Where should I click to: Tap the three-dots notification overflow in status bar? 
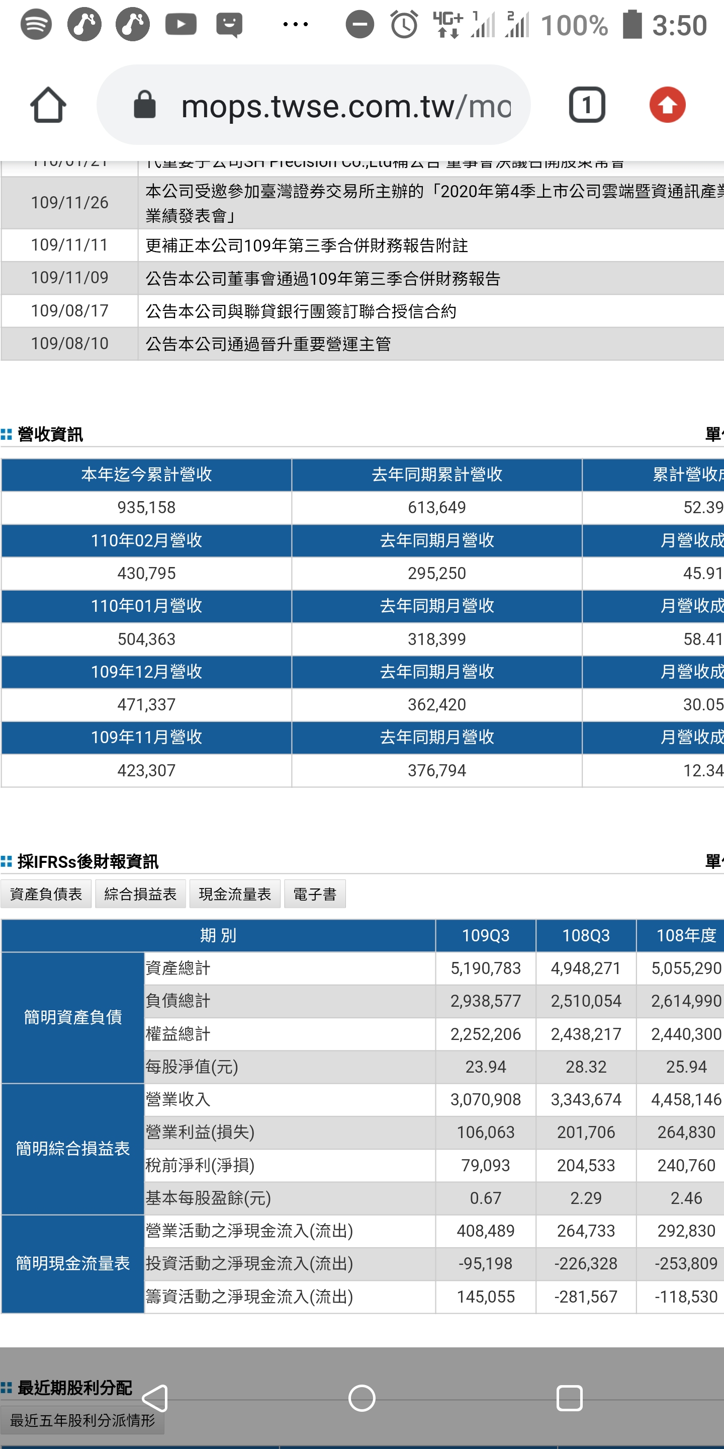pos(296,25)
